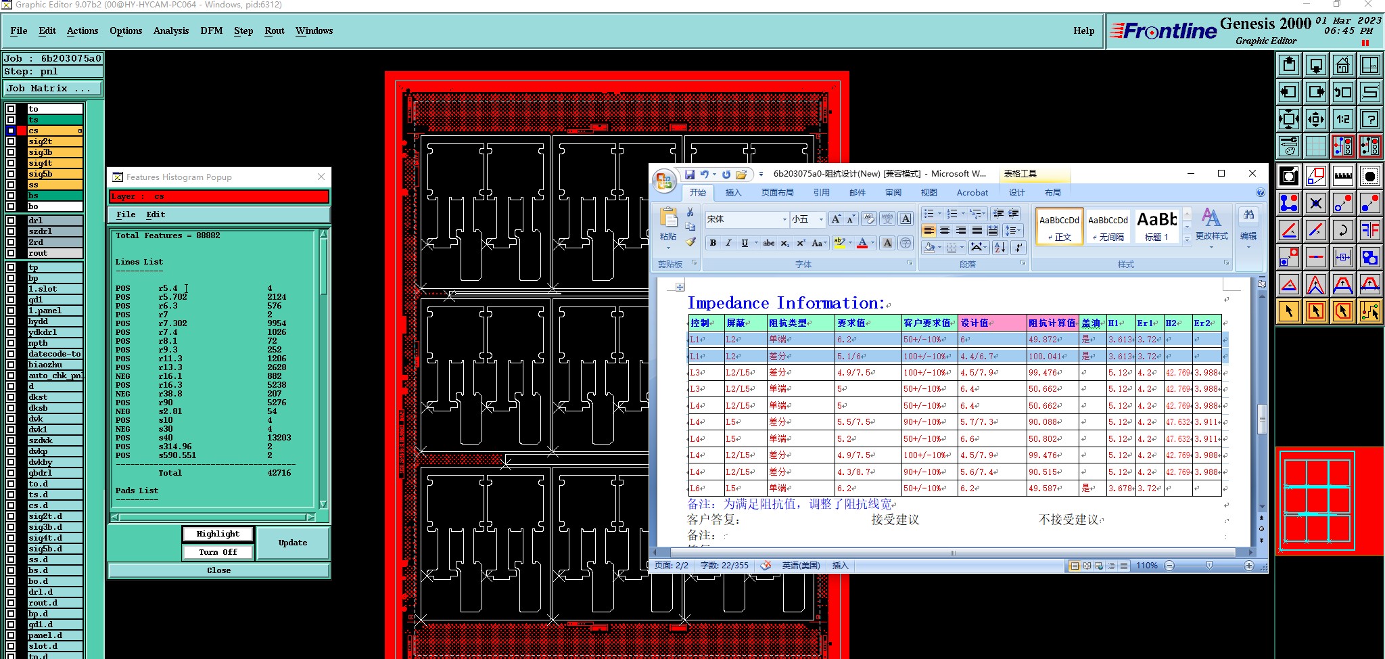Click the pan right arrow icon
This screenshot has width=1385, height=659.
[x=1316, y=92]
